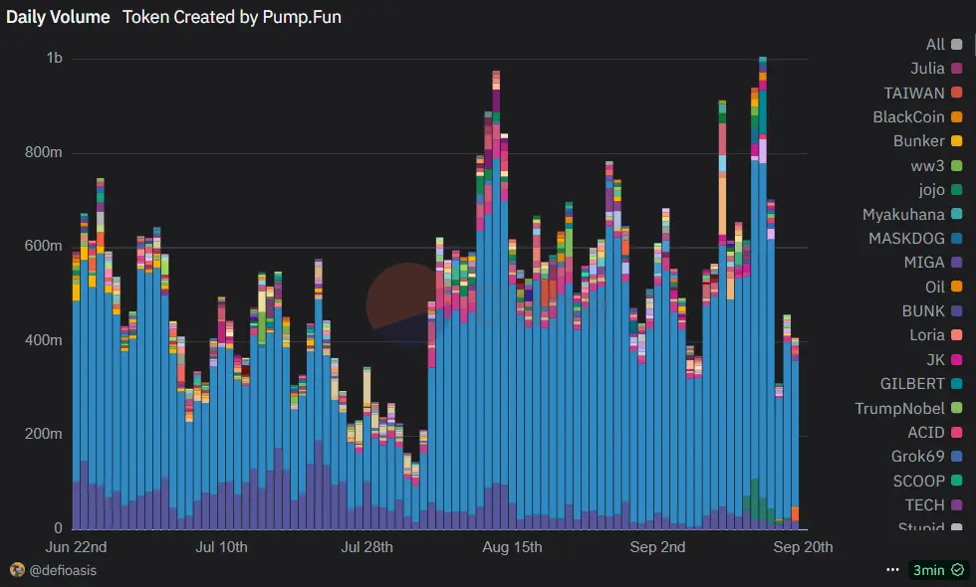Viewport: 976px width, 587px height.
Task: Toggle the ww3 series swatch
Action: pyautogui.click(x=957, y=166)
